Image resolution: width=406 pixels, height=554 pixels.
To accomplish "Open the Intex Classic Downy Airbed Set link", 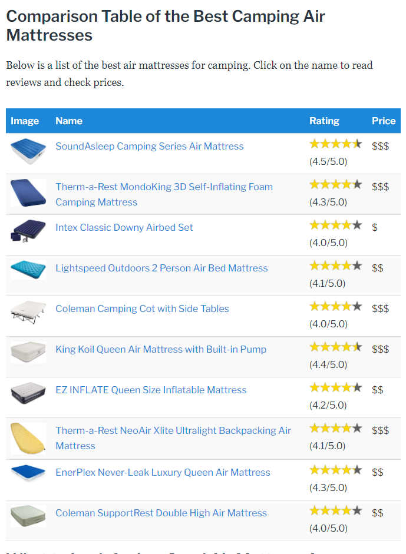I will [x=124, y=227].
